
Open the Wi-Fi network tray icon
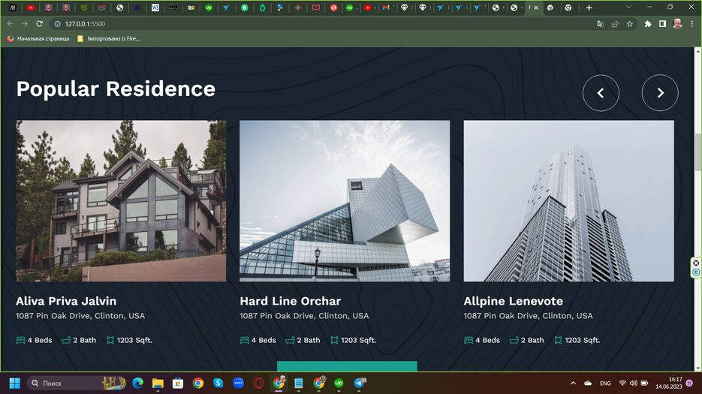[x=622, y=383]
